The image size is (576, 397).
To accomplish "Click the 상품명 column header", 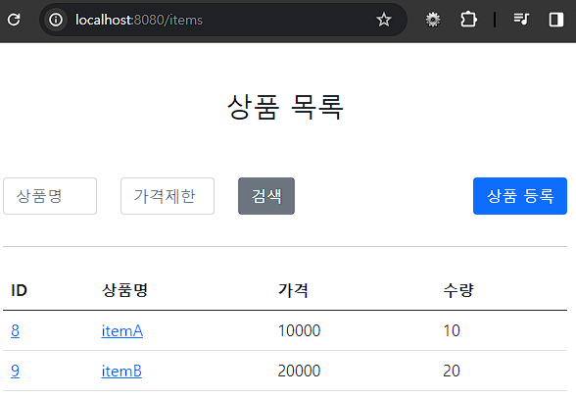I will [125, 290].
